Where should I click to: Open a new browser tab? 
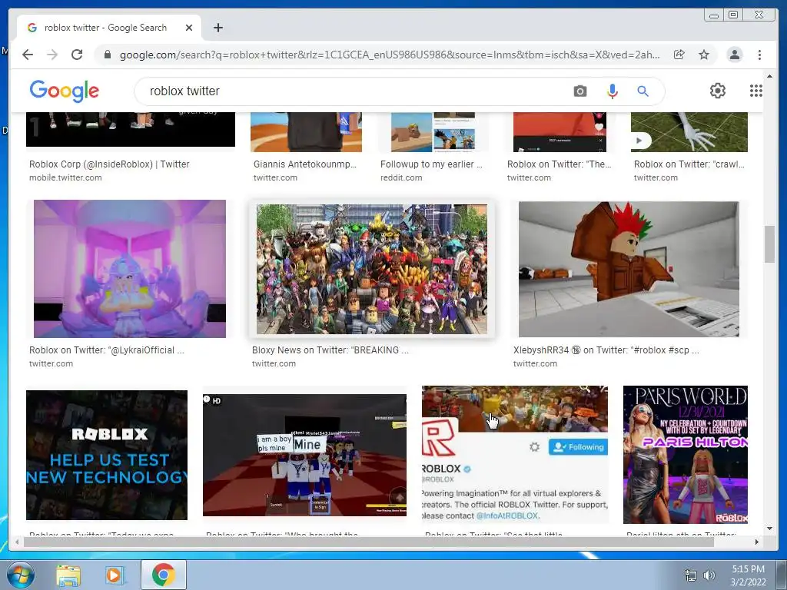[218, 28]
